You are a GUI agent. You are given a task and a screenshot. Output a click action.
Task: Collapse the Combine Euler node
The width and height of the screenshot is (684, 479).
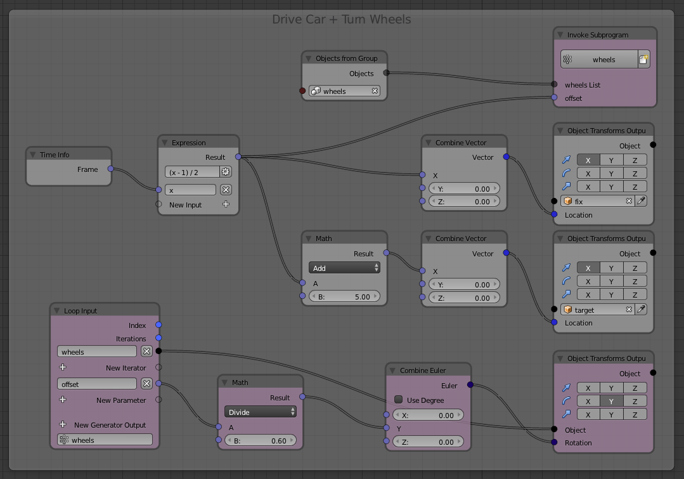pyautogui.click(x=394, y=371)
